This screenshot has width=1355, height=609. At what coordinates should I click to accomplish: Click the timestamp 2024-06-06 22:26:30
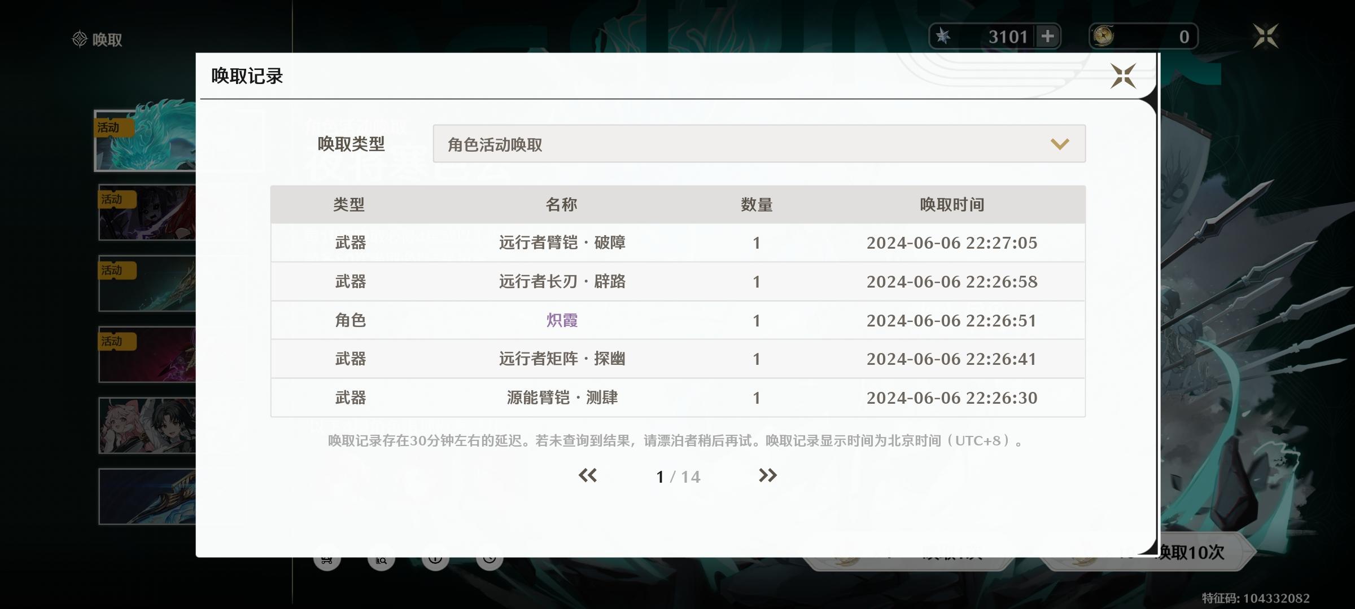[x=952, y=398]
